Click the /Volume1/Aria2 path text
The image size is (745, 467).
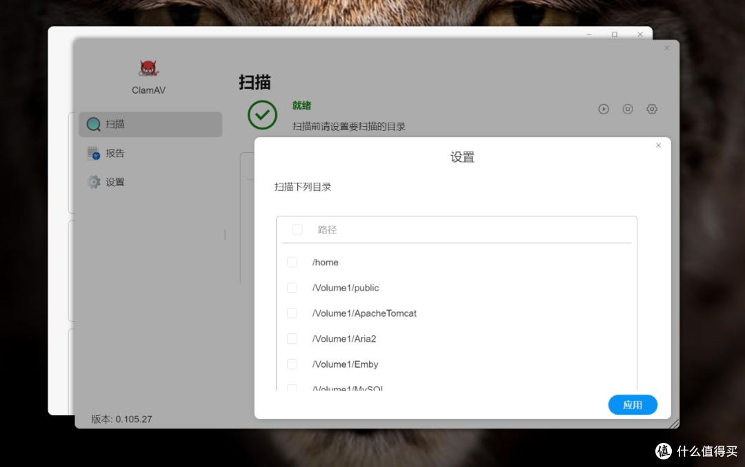(x=344, y=339)
